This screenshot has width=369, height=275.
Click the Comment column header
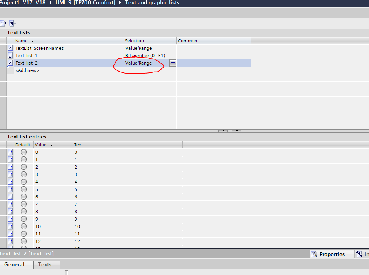point(214,41)
